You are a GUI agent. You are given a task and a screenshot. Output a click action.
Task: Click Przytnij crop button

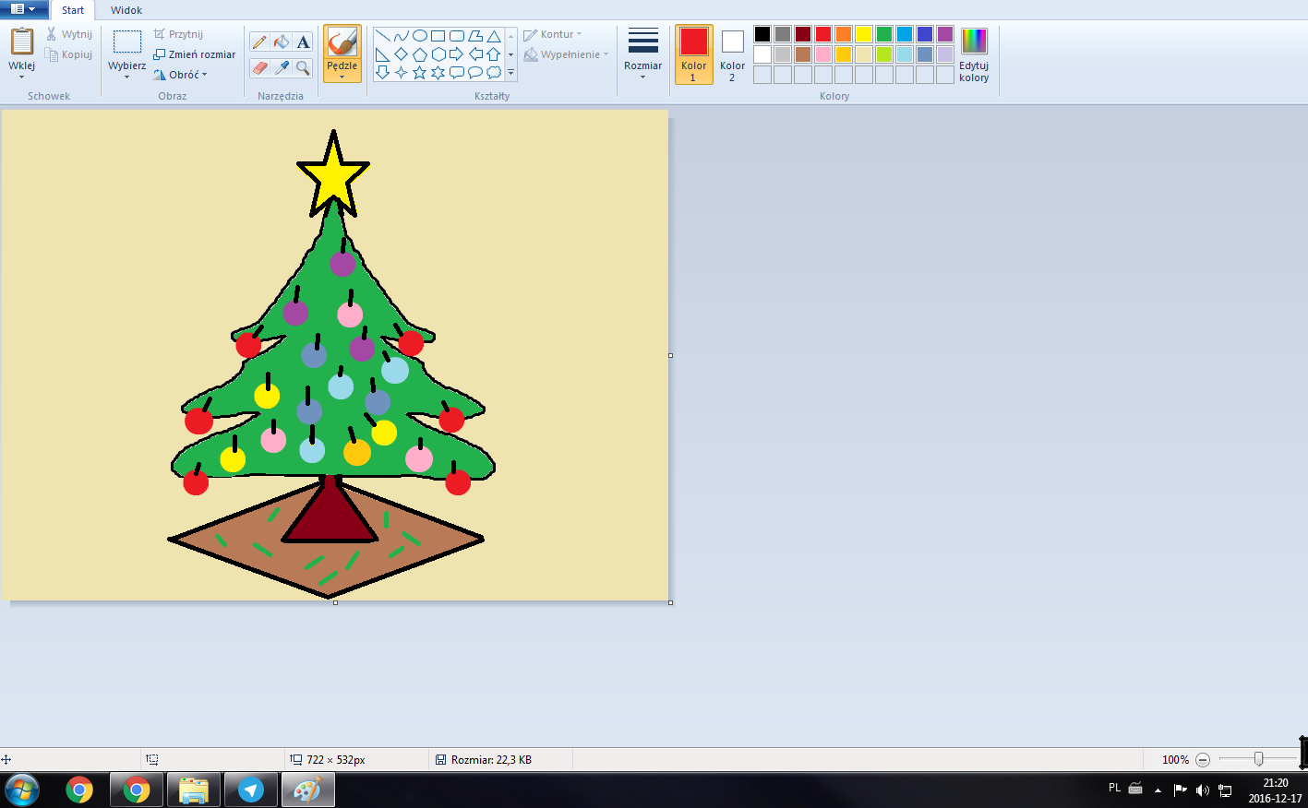pos(178,34)
